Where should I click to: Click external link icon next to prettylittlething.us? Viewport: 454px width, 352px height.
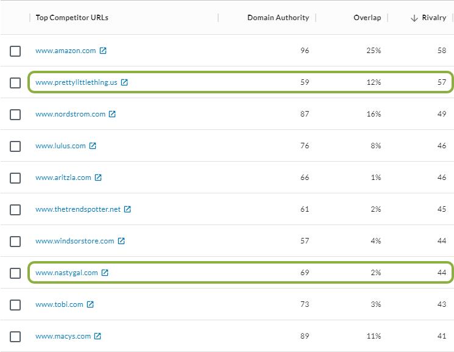[x=124, y=82]
